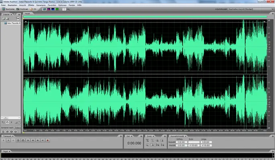Image resolution: width=275 pixels, height=160 pixels.
Task: Select the scrub tool beside the cursor tool
Action: [68, 9]
